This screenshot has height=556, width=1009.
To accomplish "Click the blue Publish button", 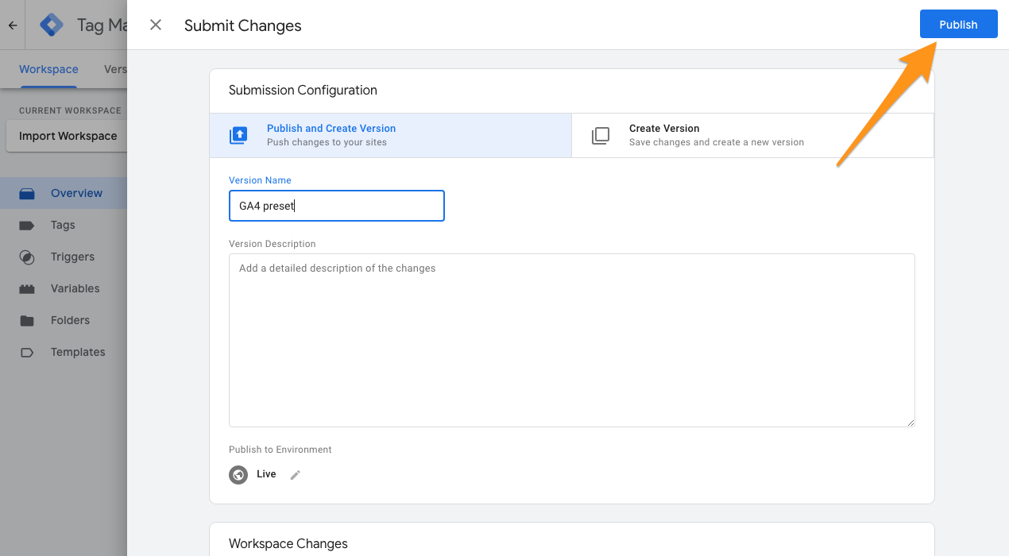I will [958, 24].
